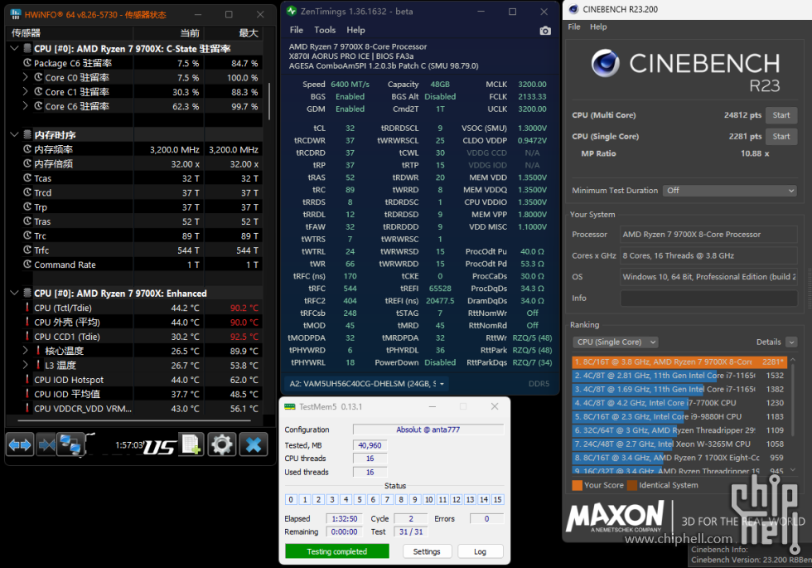The height and width of the screenshot is (568, 812).
Task: Click the chip icon of 内存时序 group
Action: pos(27,134)
